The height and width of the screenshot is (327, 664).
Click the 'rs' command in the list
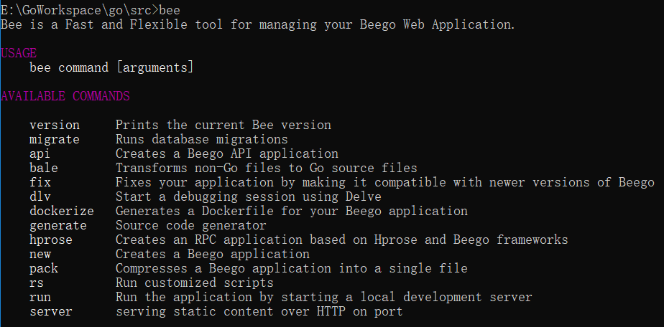[37, 283]
